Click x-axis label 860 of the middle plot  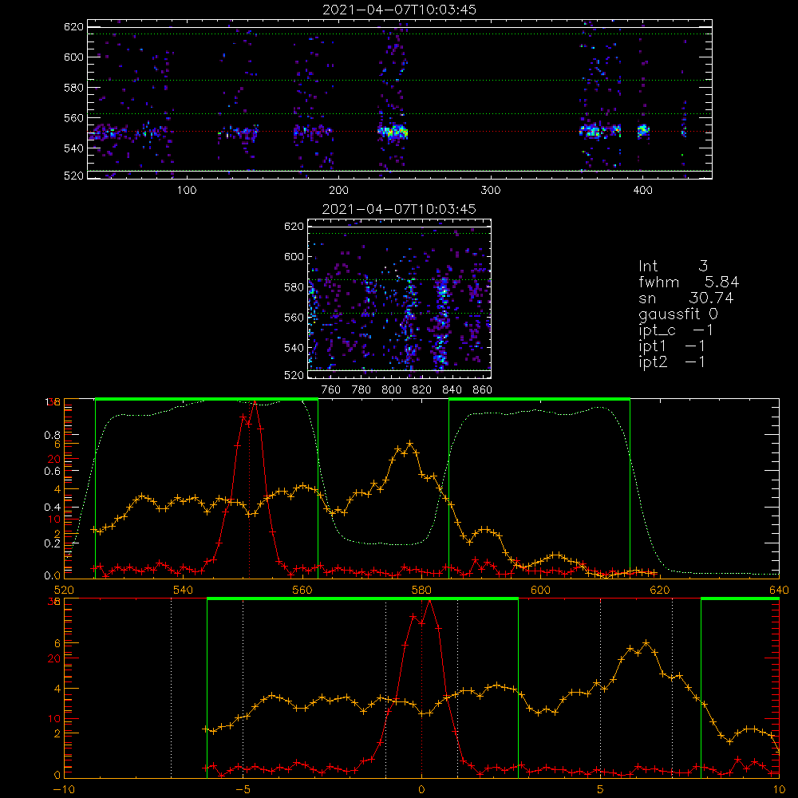(x=482, y=389)
